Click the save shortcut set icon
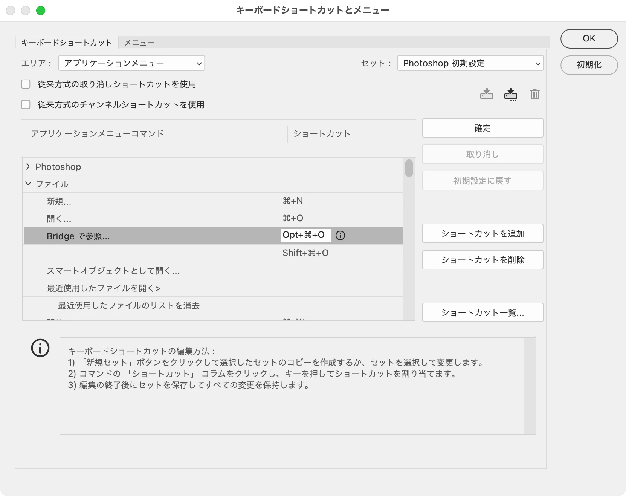This screenshot has height=496, width=626. point(487,94)
